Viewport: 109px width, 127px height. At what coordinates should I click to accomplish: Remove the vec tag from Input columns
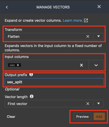[x=18, y=65]
